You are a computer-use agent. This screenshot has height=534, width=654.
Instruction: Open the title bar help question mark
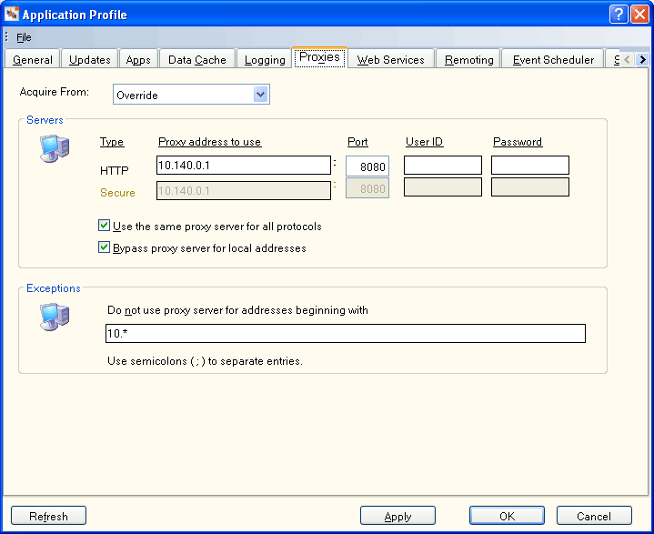click(x=619, y=15)
